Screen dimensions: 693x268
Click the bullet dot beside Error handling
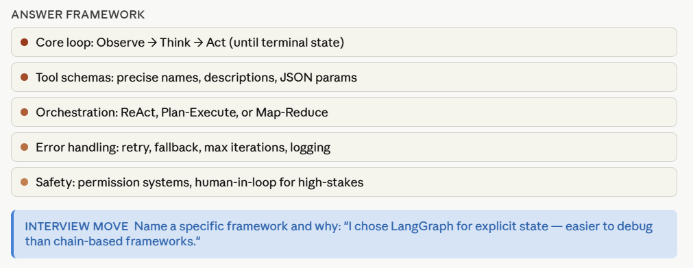(24, 147)
